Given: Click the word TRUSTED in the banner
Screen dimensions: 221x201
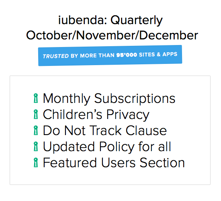Looking at the screenshot, I should click(56, 56).
